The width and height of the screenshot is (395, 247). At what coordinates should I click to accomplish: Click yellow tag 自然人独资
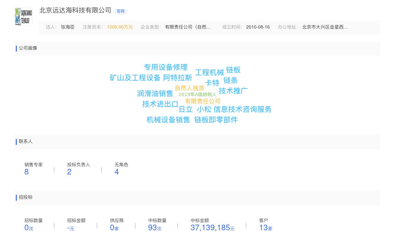[189, 88]
